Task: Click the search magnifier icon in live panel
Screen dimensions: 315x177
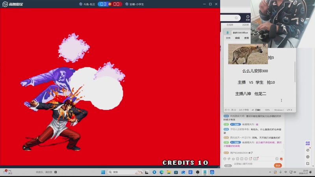Action: (x=236, y=18)
